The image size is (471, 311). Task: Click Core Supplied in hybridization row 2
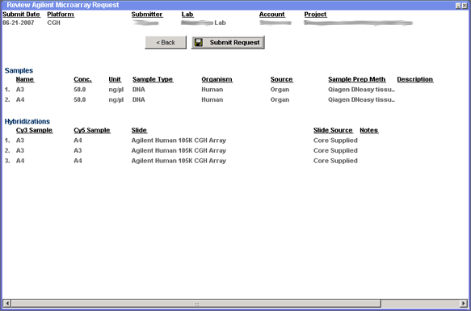tap(335, 150)
